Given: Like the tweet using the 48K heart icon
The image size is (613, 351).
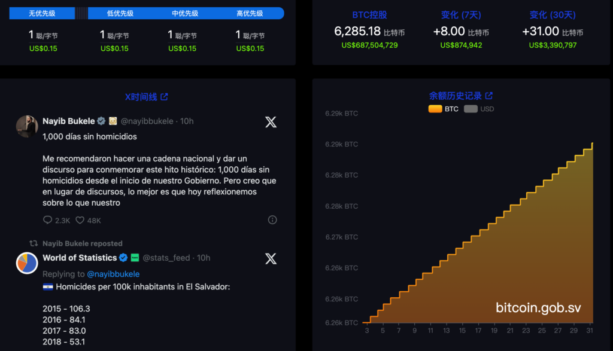Looking at the screenshot, I should [x=79, y=221].
